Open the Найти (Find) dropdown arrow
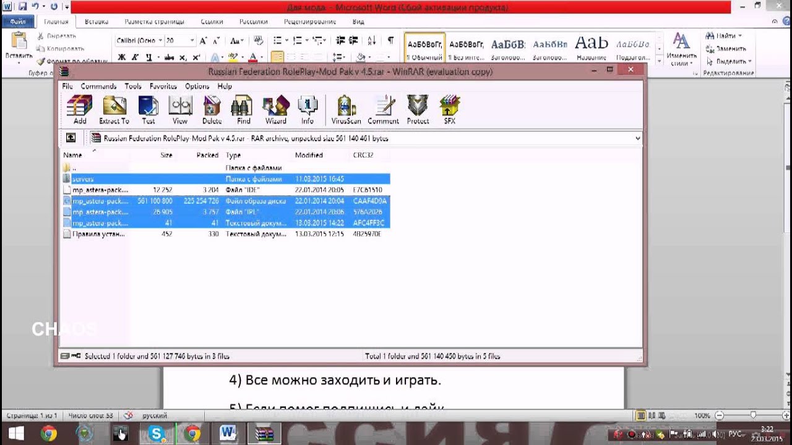The image size is (792, 445). pos(740,36)
